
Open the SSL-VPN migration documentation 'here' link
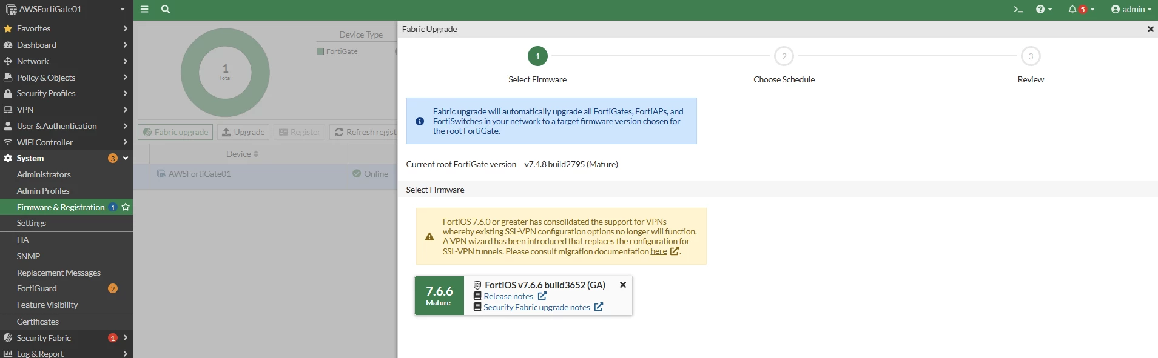coord(658,251)
